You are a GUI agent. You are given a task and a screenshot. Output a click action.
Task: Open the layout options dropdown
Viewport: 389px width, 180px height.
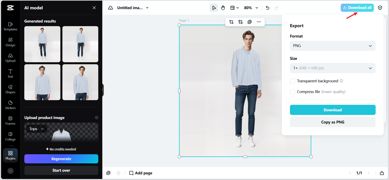tap(234, 8)
